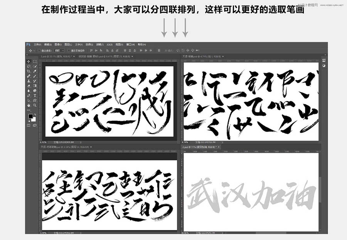
Task: Close the 3.psb document via its tab X
Action: pos(73,56)
